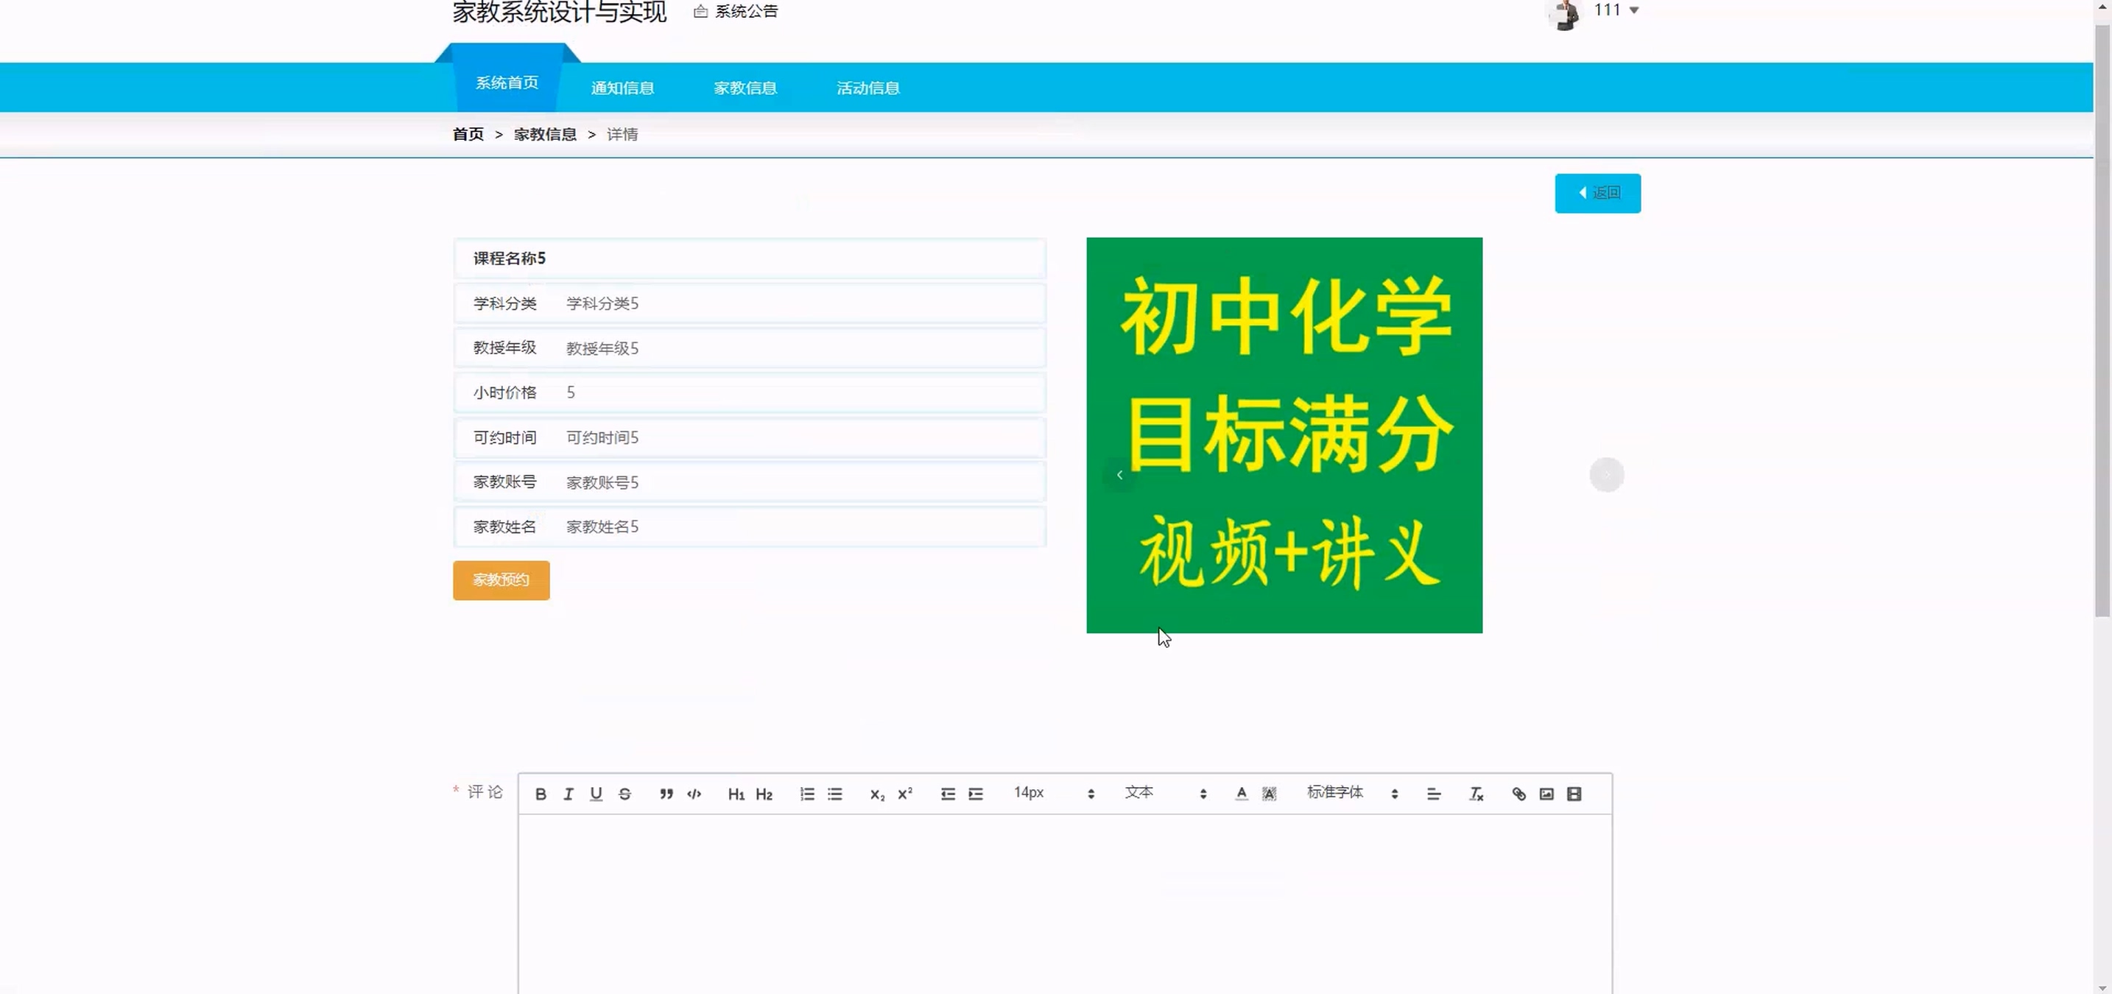Click the orange 家教预约 button
This screenshot has width=2112, height=994.
click(x=501, y=579)
